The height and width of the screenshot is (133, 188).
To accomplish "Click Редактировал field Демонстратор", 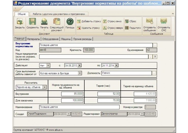I will tap(114, 114).
